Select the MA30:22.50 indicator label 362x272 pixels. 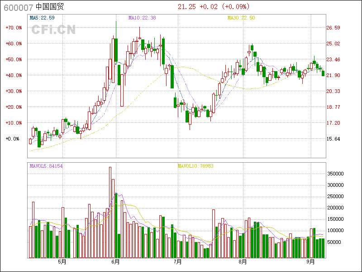(241, 18)
